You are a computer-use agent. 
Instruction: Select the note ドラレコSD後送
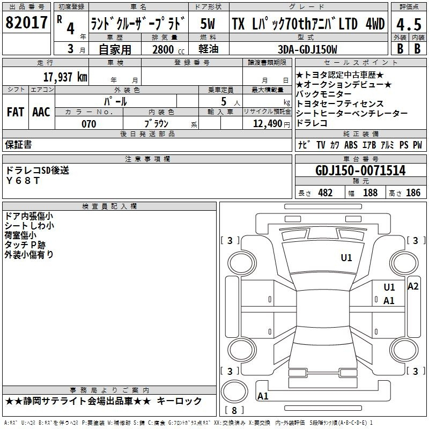(x=37, y=171)
